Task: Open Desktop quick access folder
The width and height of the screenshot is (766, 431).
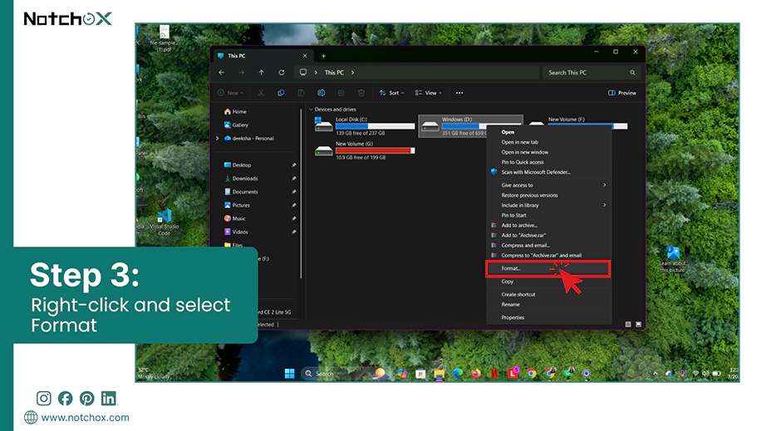Action: tap(238, 165)
